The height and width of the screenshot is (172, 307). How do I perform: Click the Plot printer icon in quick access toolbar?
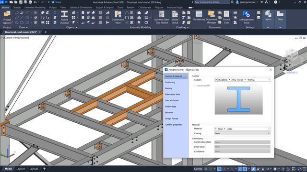tap(30, 2)
